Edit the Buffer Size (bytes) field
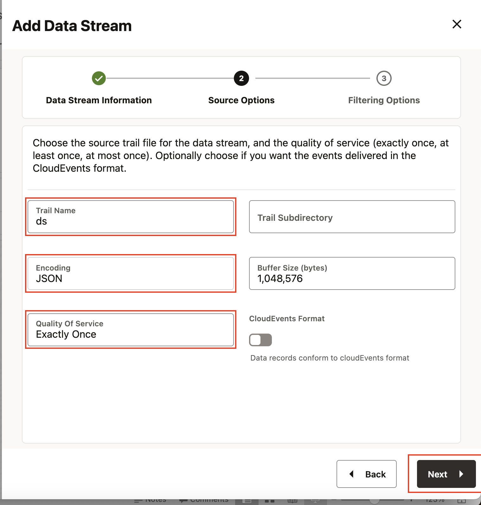This screenshot has width=481, height=505. [352, 273]
